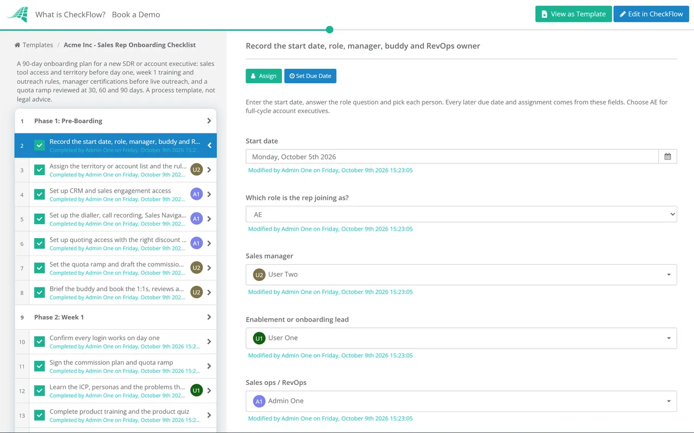Click A1 avatar on Set up quoting access task

[196, 244]
